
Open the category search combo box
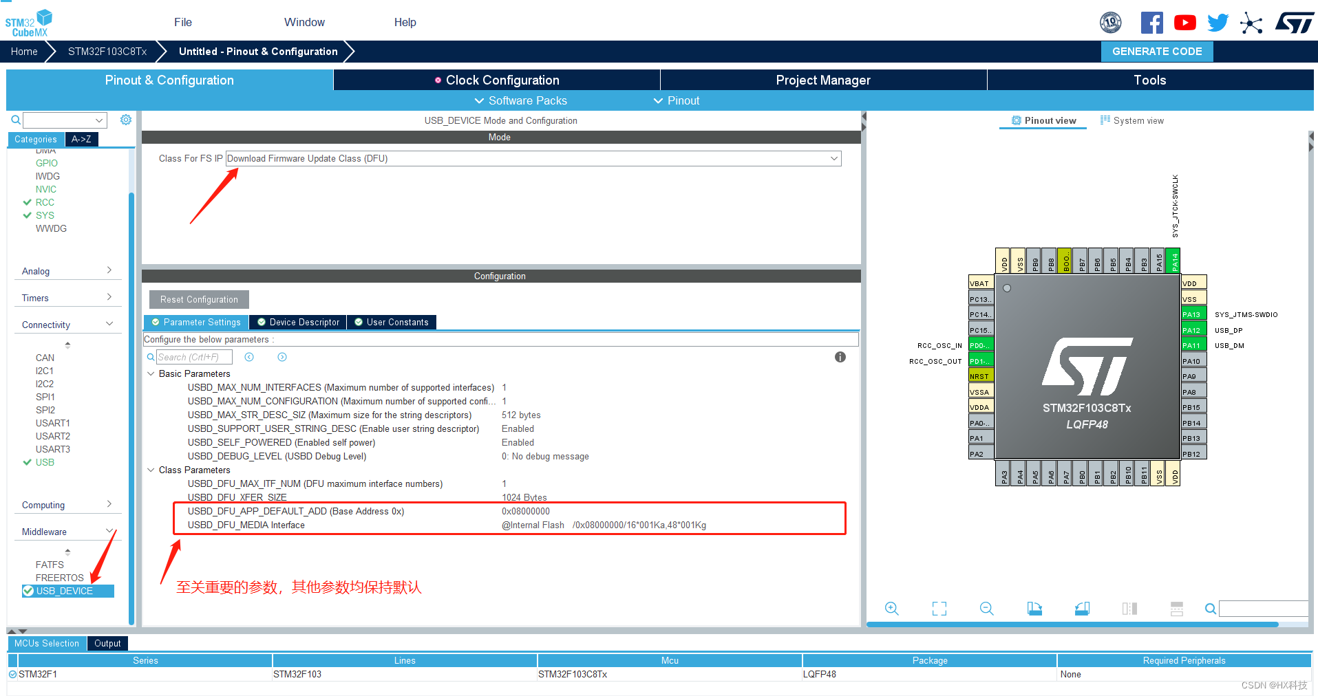(65, 120)
